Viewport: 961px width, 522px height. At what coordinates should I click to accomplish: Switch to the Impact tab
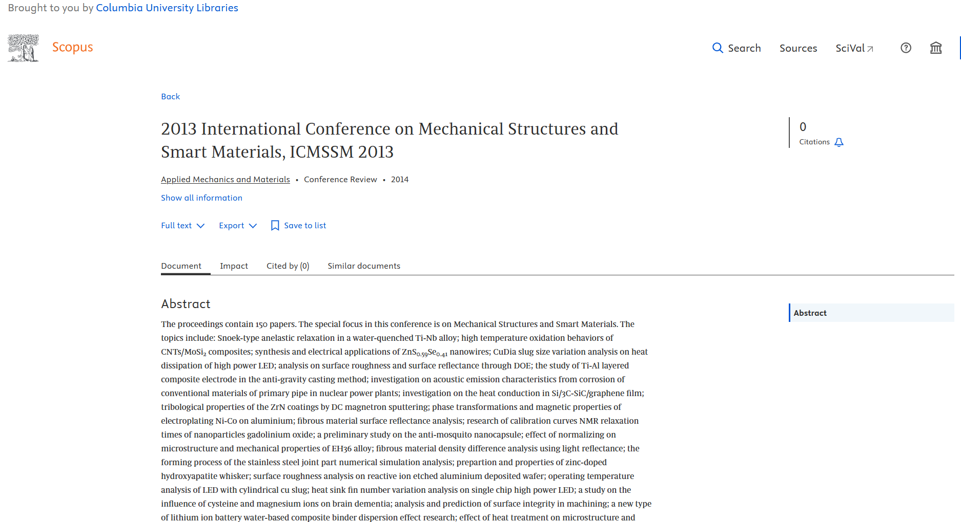(234, 266)
